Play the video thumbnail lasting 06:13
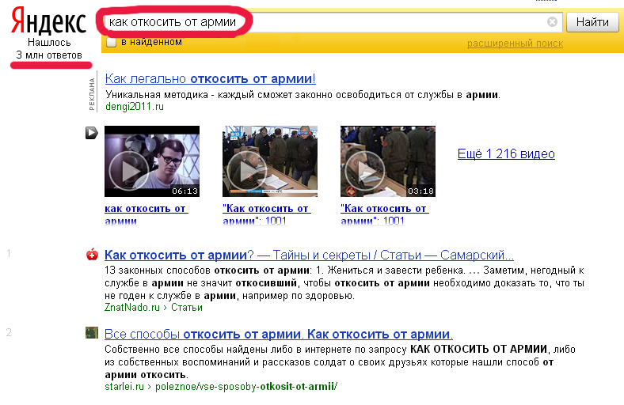Image resolution: width=624 pixels, height=405 pixels. (x=152, y=161)
